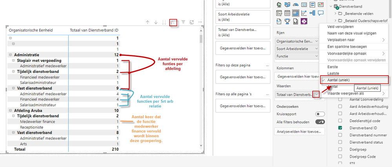Select the gauge visualization

(296, 5)
